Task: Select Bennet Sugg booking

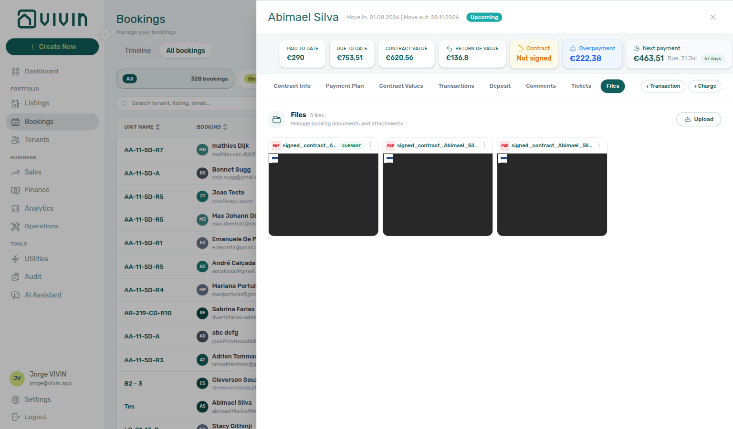Action: [186, 173]
